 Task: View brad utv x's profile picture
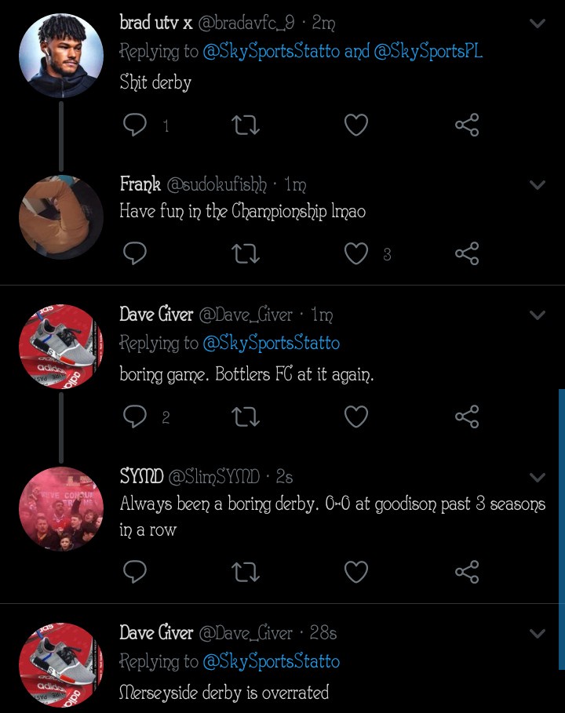[60, 55]
